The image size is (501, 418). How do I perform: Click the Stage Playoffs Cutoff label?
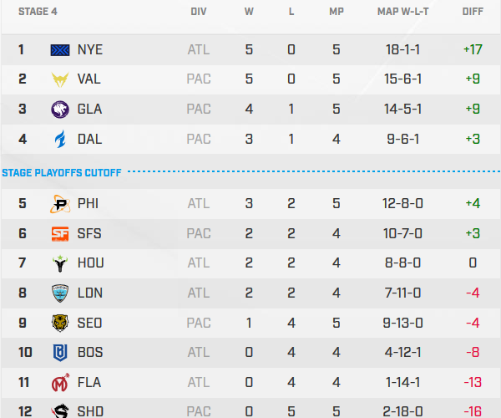tap(62, 173)
